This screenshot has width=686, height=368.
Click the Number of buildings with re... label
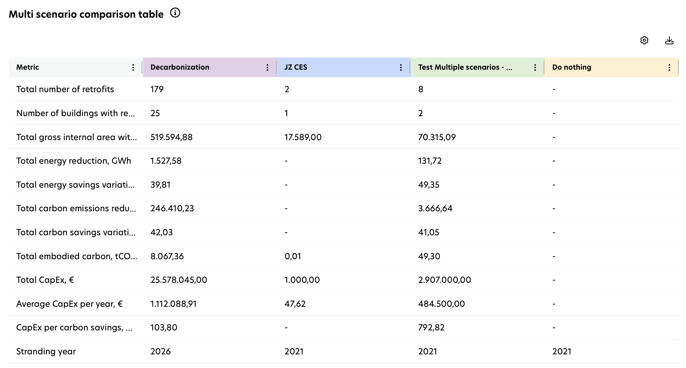pos(76,113)
